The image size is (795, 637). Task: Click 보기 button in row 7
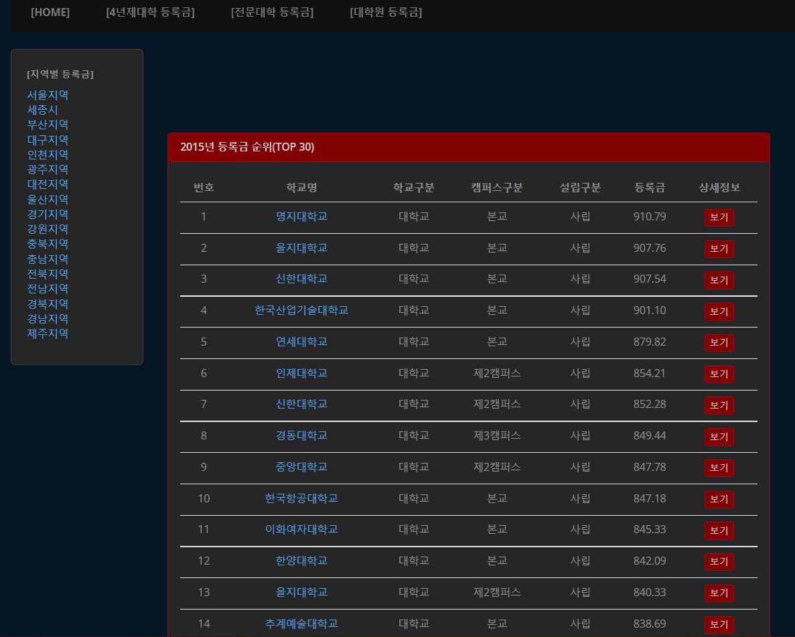[719, 405]
